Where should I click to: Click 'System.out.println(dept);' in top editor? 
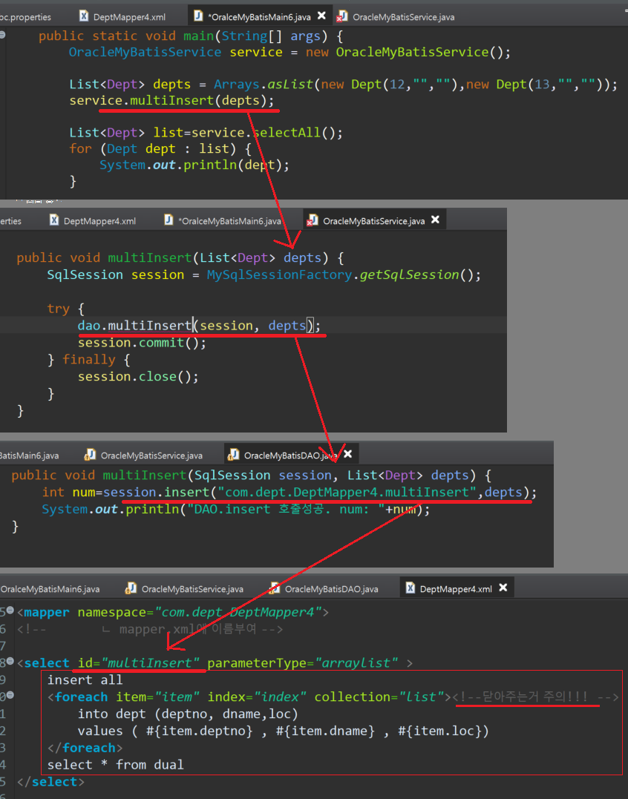point(194,165)
